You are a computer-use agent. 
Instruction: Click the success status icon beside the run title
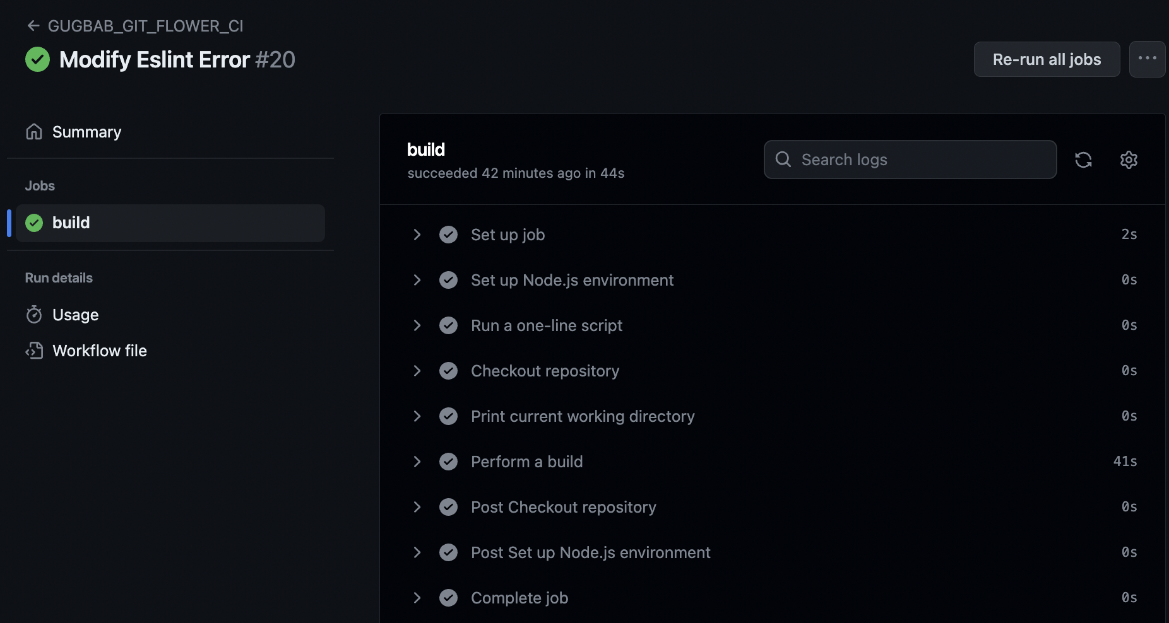pos(37,59)
